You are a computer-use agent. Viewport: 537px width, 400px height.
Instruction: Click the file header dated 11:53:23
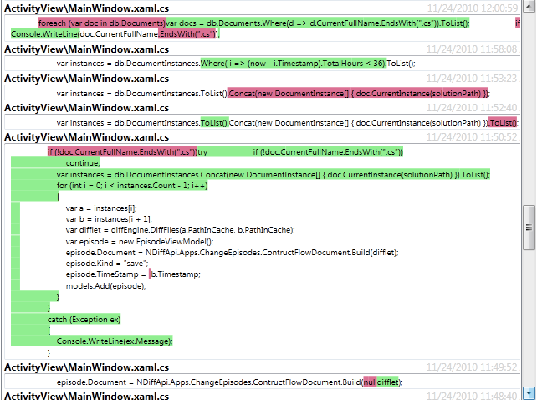(87, 79)
